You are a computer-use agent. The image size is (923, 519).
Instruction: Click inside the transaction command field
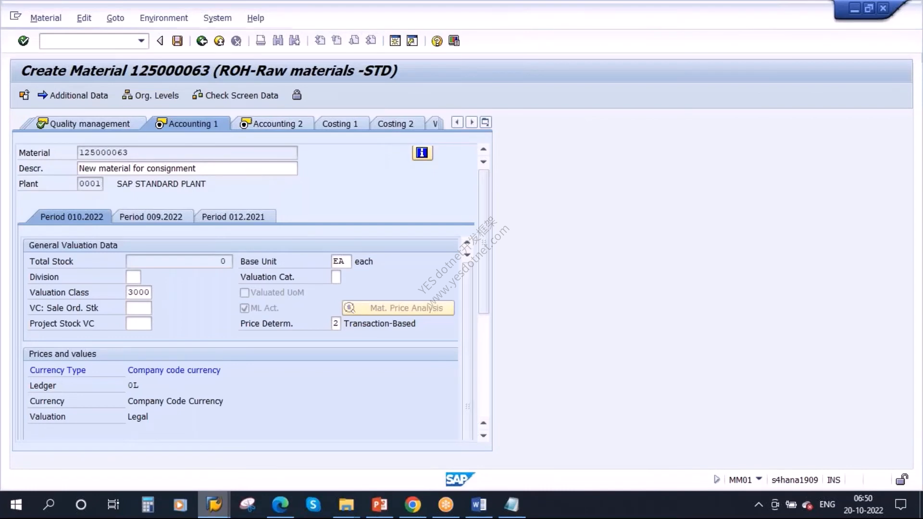point(88,41)
